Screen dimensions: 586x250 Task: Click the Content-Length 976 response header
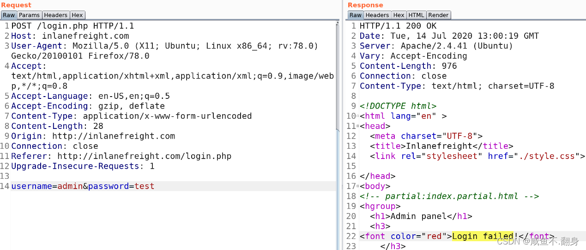[x=408, y=66]
